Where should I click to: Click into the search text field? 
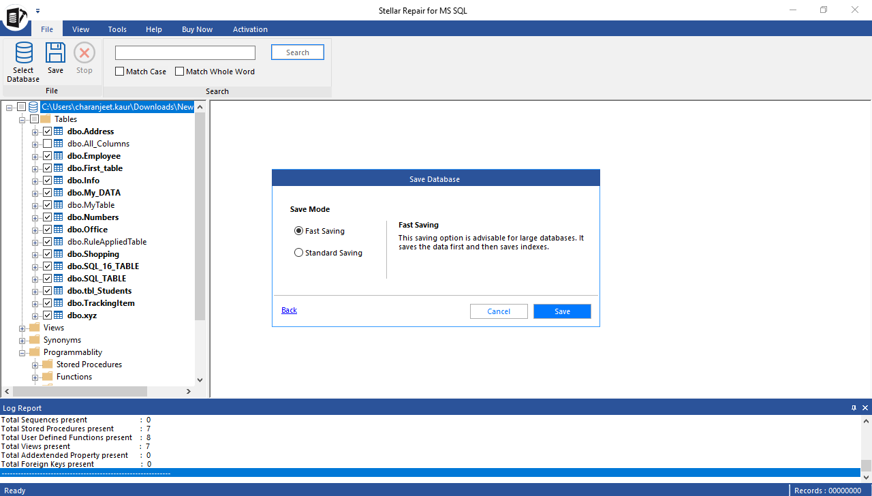coord(185,53)
